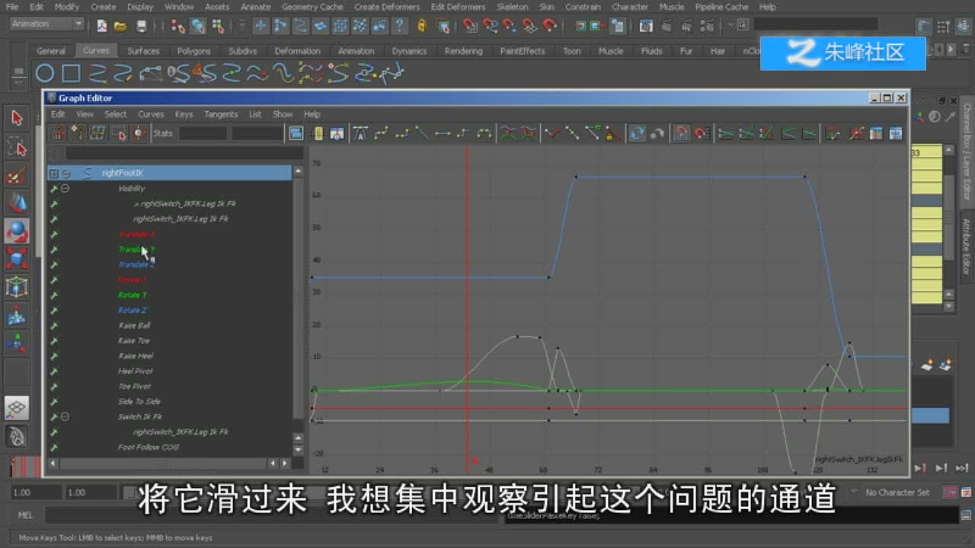
Task: Switch to the Rendering shelf tab
Action: 463,51
